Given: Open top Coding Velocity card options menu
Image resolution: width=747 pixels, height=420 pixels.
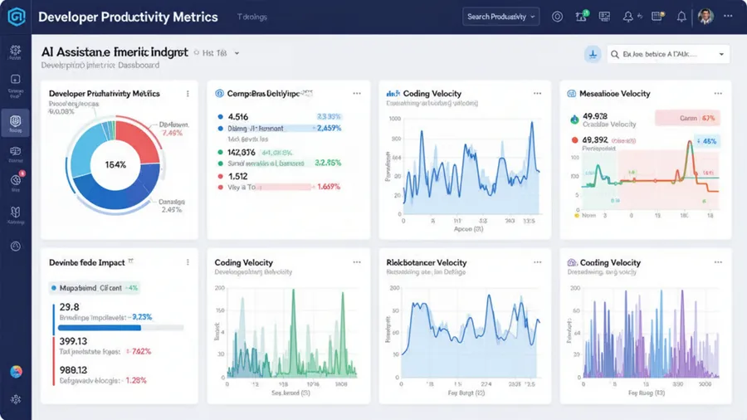Looking at the screenshot, I should click(537, 93).
